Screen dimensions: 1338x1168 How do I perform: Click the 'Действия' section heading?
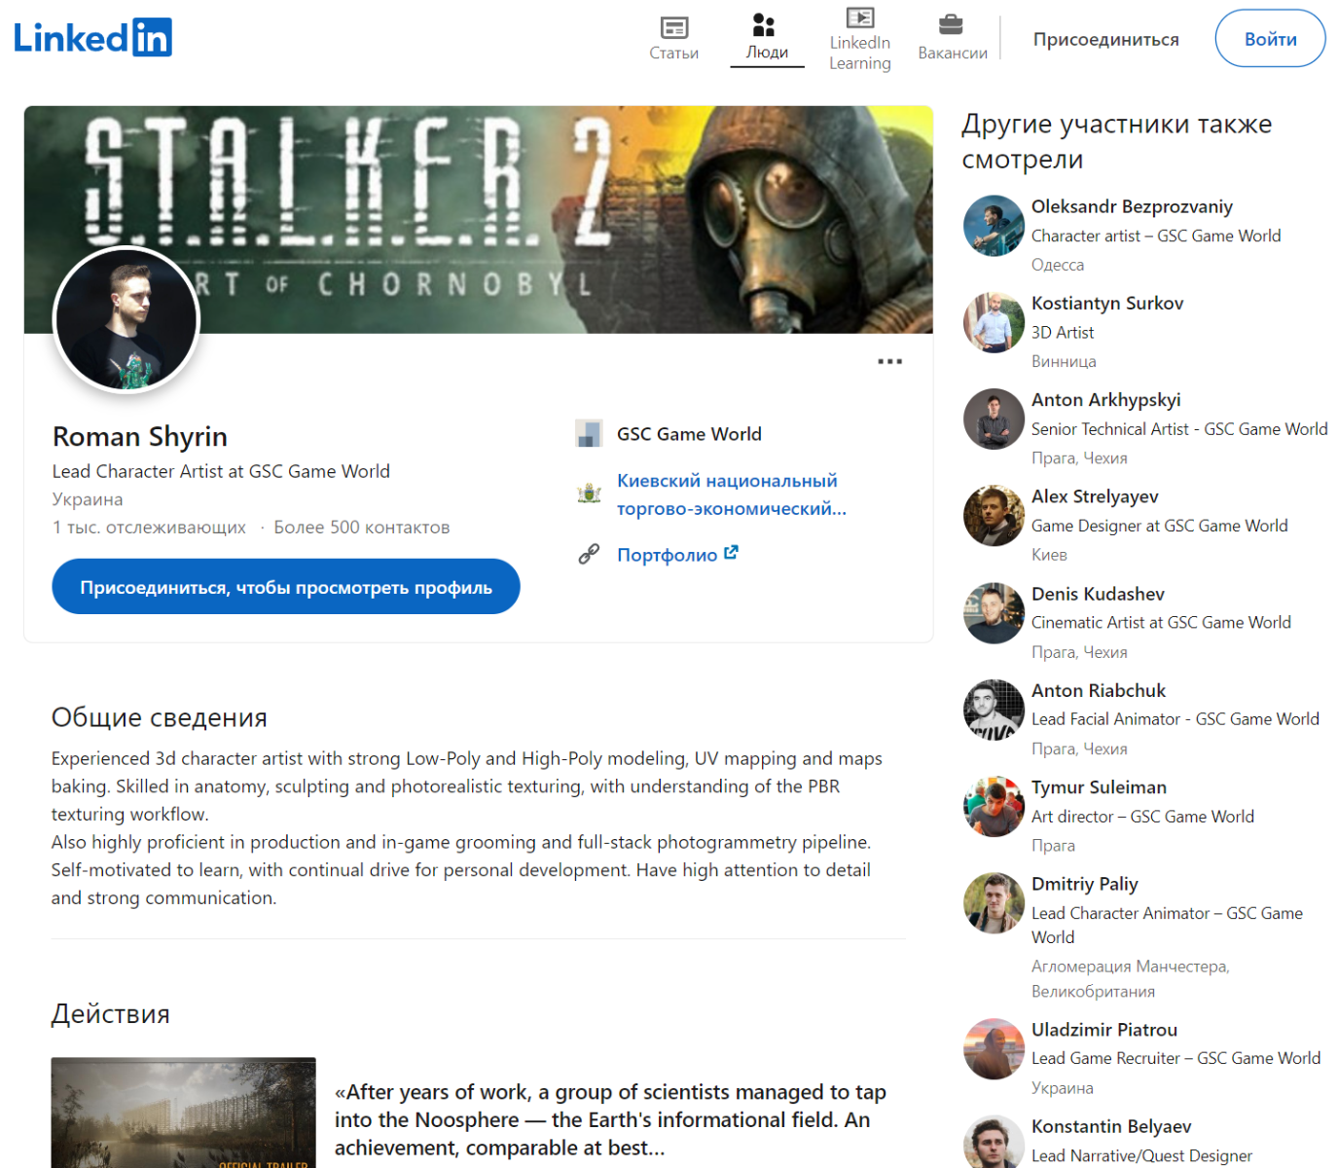pos(111,1014)
